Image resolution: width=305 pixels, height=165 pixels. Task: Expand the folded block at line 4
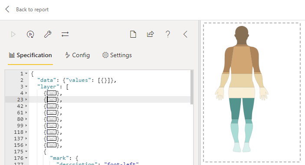pyautogui.click(x=26, y=93)
